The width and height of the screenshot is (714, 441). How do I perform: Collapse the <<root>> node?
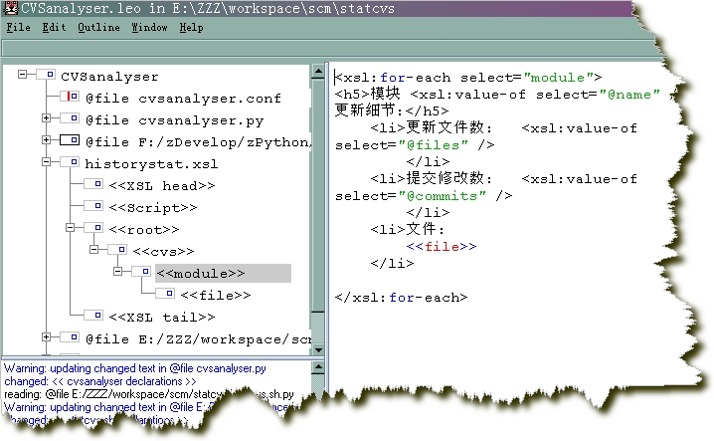71,227
